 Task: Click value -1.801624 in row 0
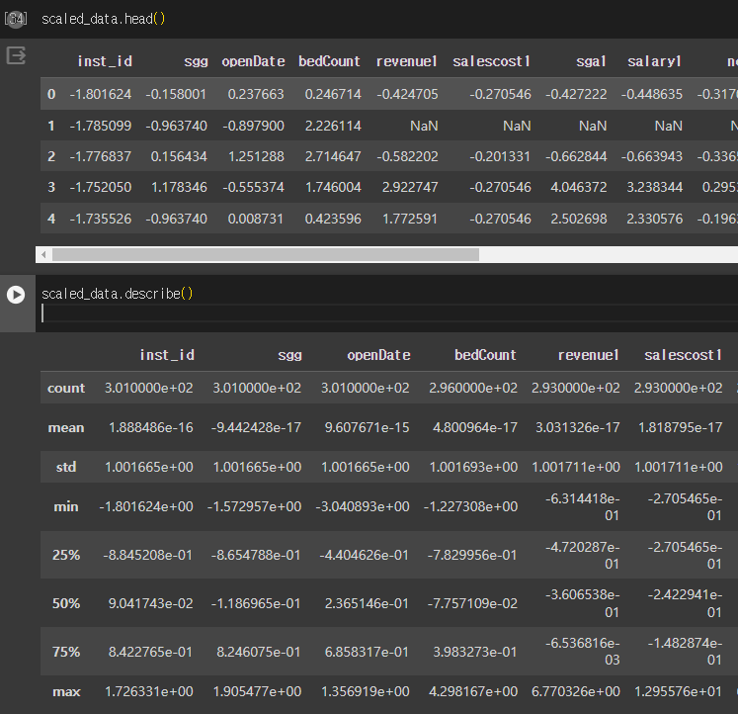tap(100, 94)
